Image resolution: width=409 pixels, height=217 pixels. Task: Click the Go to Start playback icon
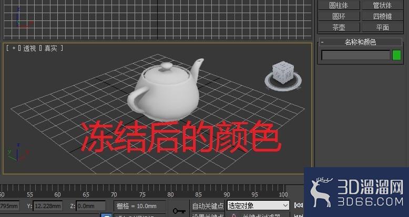point(299,205)
